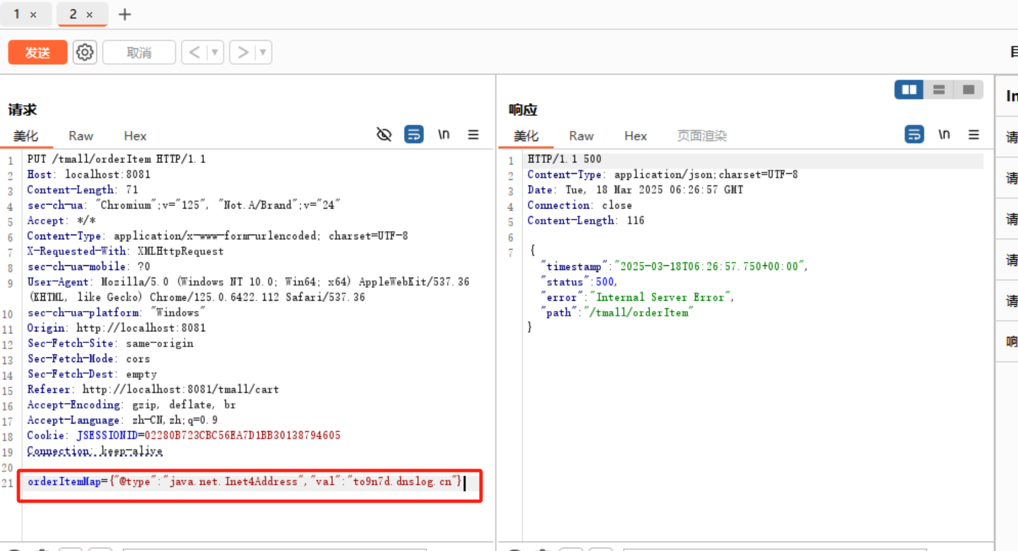Toggle line wrap icon in response panel
Screen dimensions: 1018x551
pos(914,134)
